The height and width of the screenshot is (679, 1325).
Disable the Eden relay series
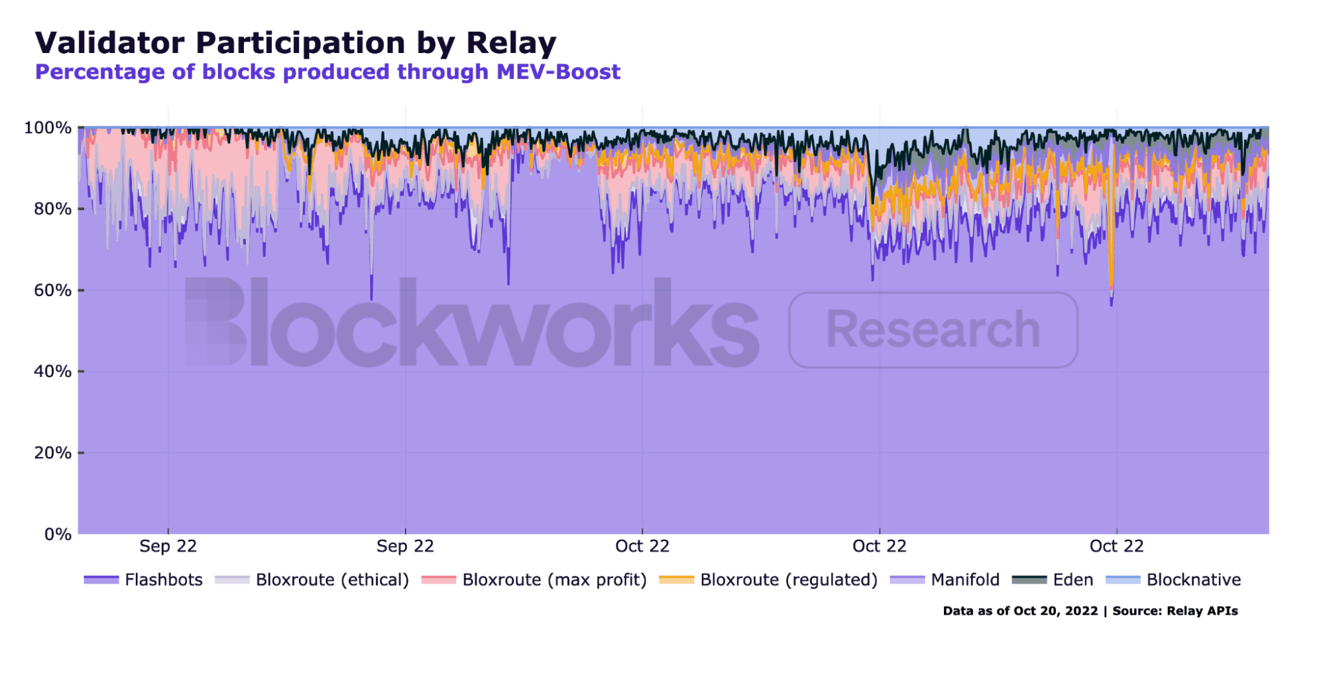1074,580
